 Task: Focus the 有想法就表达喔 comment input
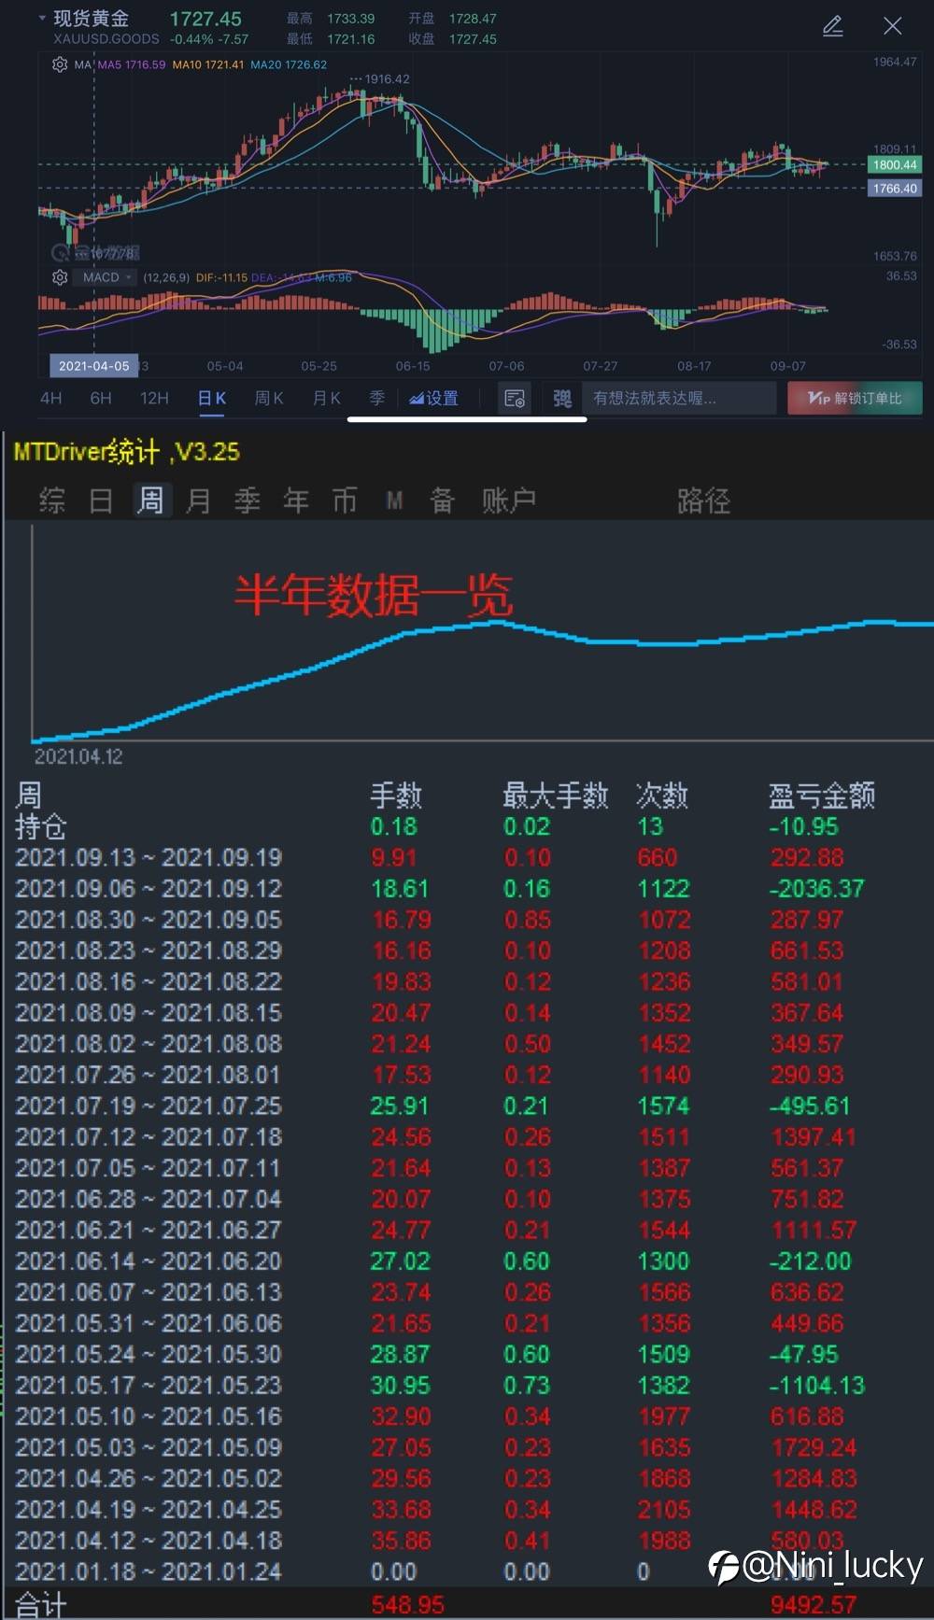coord(679,399)
